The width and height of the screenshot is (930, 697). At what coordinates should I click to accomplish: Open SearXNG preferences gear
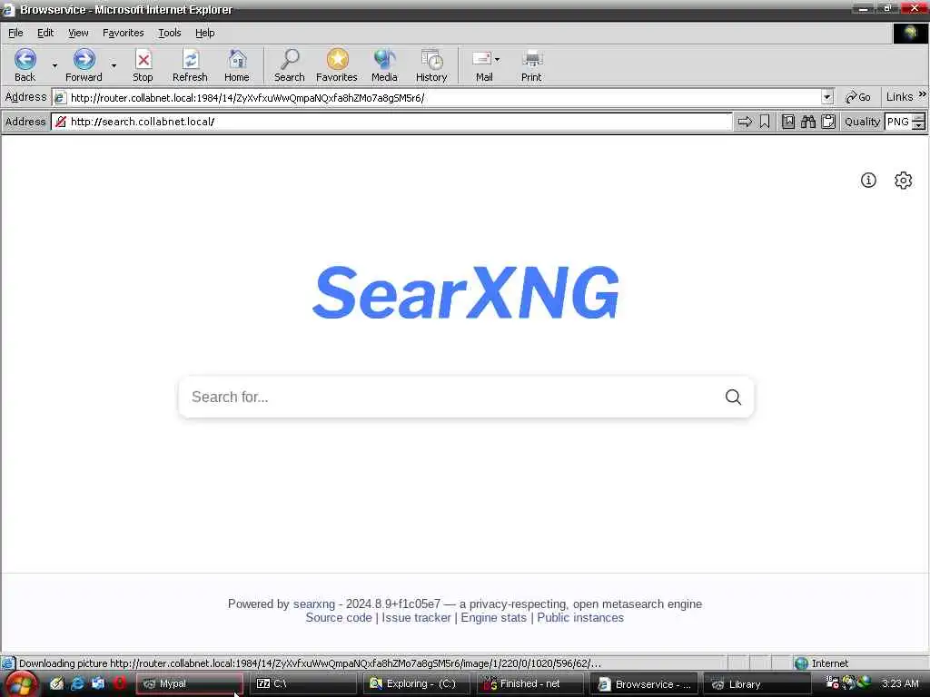[904, 181]
